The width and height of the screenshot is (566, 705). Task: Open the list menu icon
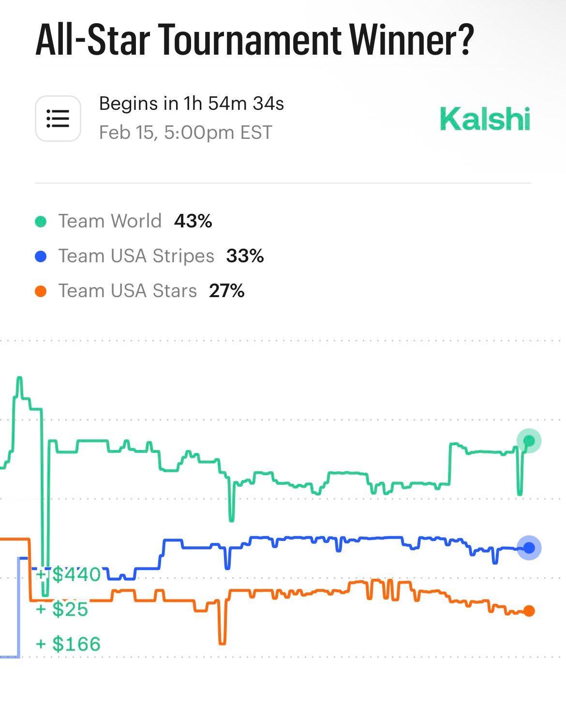58,119
